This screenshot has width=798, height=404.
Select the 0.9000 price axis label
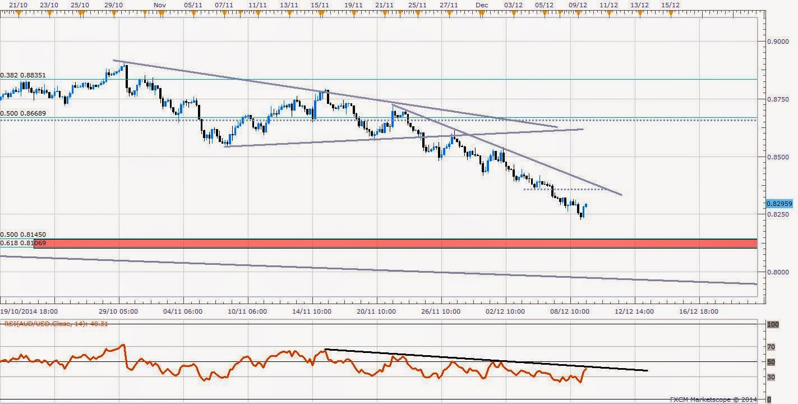[x=775, y=42]
